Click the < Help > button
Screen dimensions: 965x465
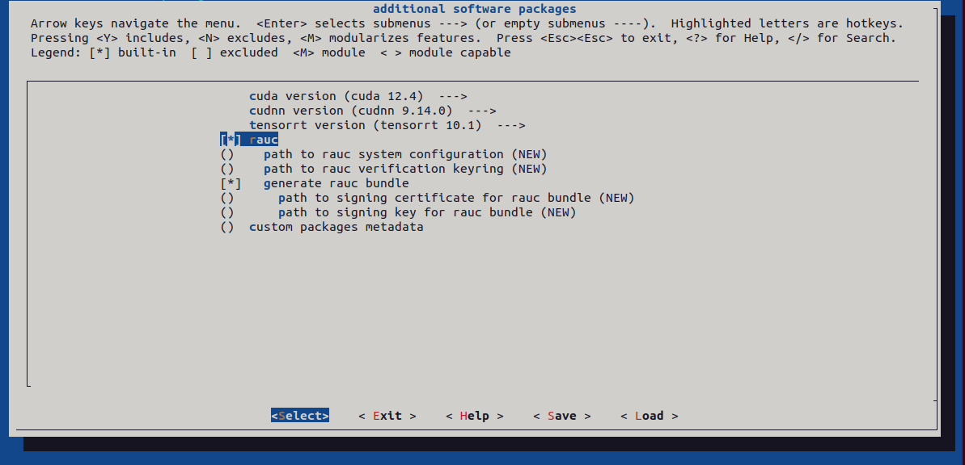[x=475, y=416]
